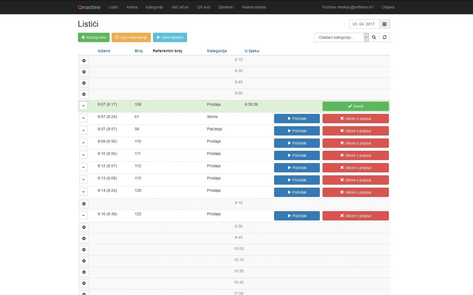Open Radna mjesta in the top navigation
Image resolution: width=473 pixels, height=295 pixels.
[254, 7]
